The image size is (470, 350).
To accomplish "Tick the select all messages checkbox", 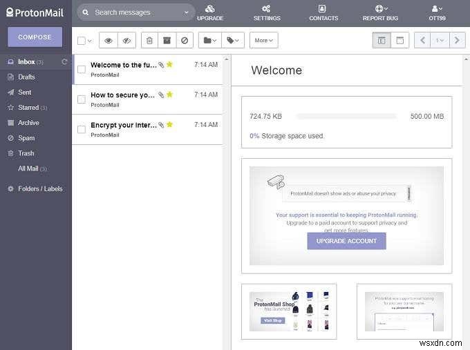I will (82, 41).
